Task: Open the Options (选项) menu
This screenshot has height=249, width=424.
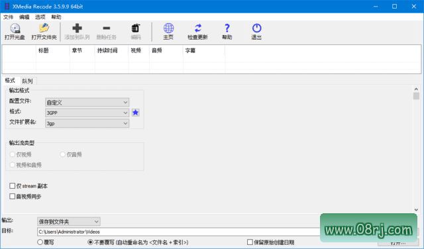Action: [x=40, y=17]
